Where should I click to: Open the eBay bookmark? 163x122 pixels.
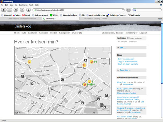[x=17, y=15]
